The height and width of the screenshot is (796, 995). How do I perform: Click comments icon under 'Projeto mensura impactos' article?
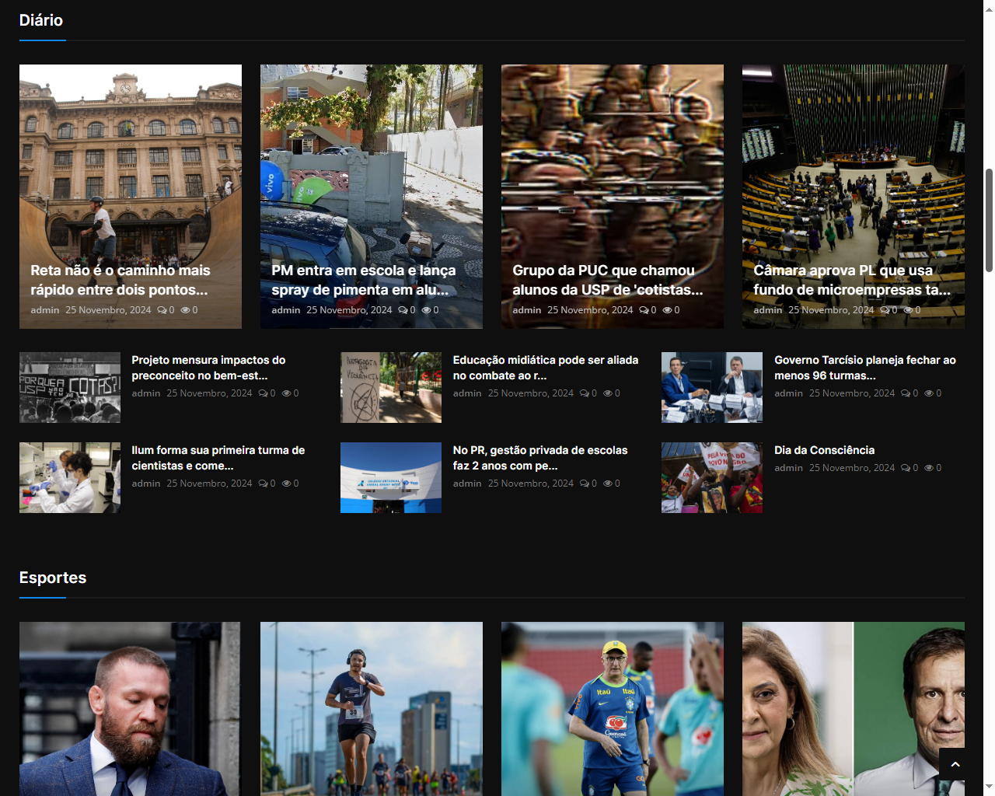(x=263, y=393)
